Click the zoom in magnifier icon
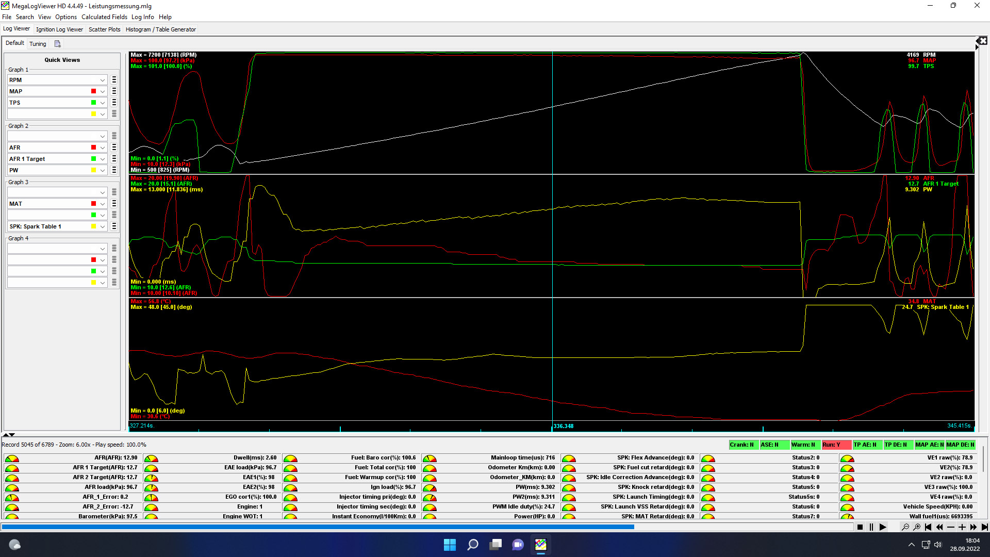Image resolution: width=990 pixels, height=557 pixels. click(917, 527)
